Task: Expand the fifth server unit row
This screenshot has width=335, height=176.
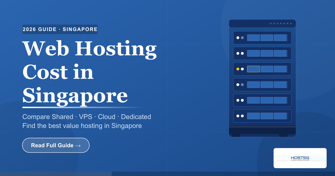Action: pyautogui.click(x=262, y=100)
